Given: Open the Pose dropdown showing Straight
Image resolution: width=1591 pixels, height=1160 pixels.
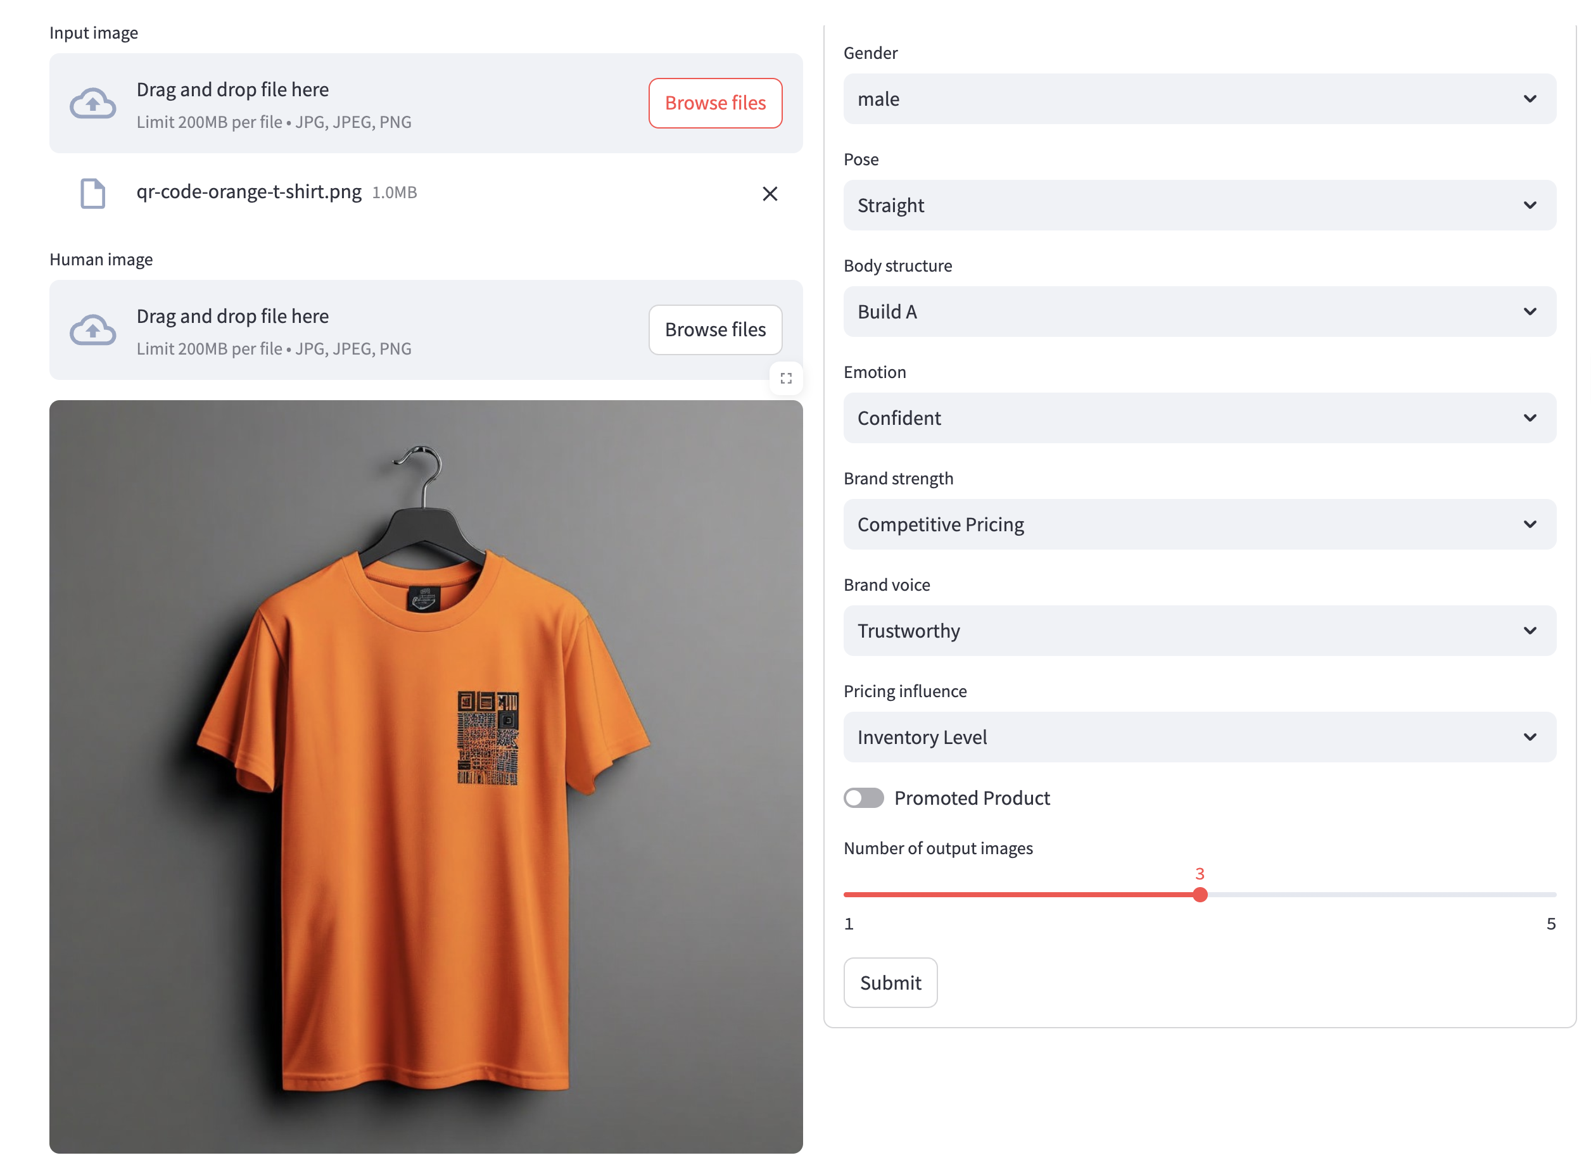Looking at the screenshot, I should tap(1199, 205).
